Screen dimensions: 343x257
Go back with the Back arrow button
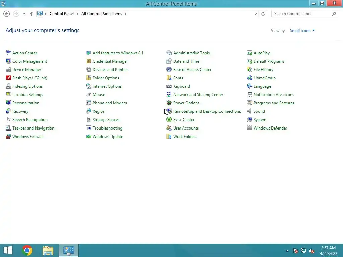pyautogui.click(x=7, y=14)
